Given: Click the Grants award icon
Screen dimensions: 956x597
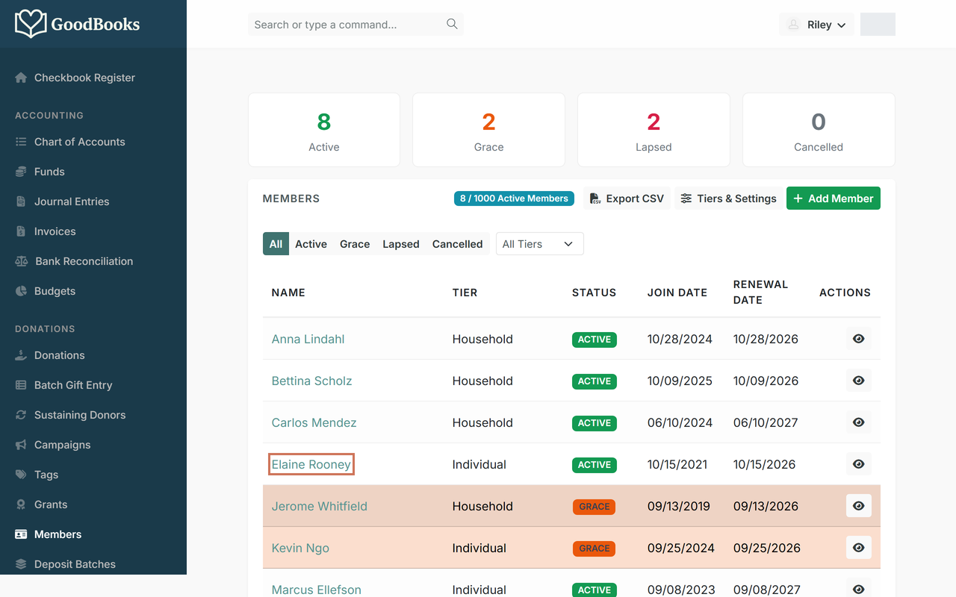Looking at the screenshot, I should (x=21, y=504).
